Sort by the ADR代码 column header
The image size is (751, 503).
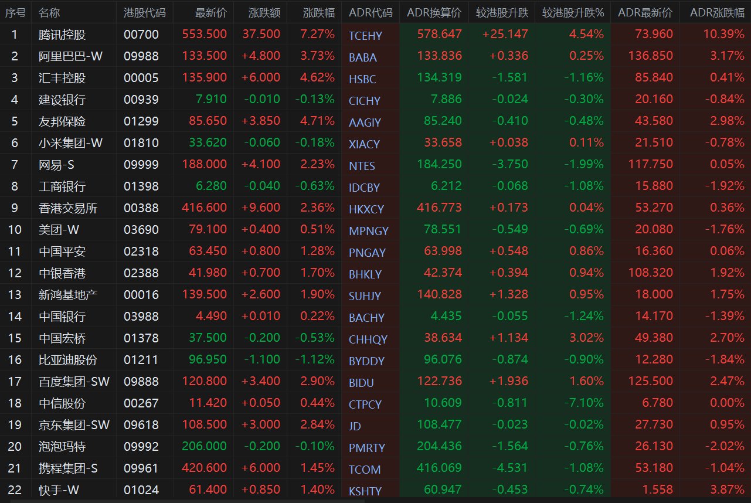click(x=371, y=12)
